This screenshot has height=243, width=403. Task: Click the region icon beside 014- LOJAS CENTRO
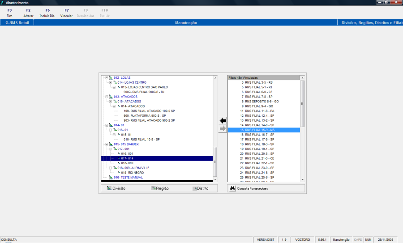(x=115, y=82)
